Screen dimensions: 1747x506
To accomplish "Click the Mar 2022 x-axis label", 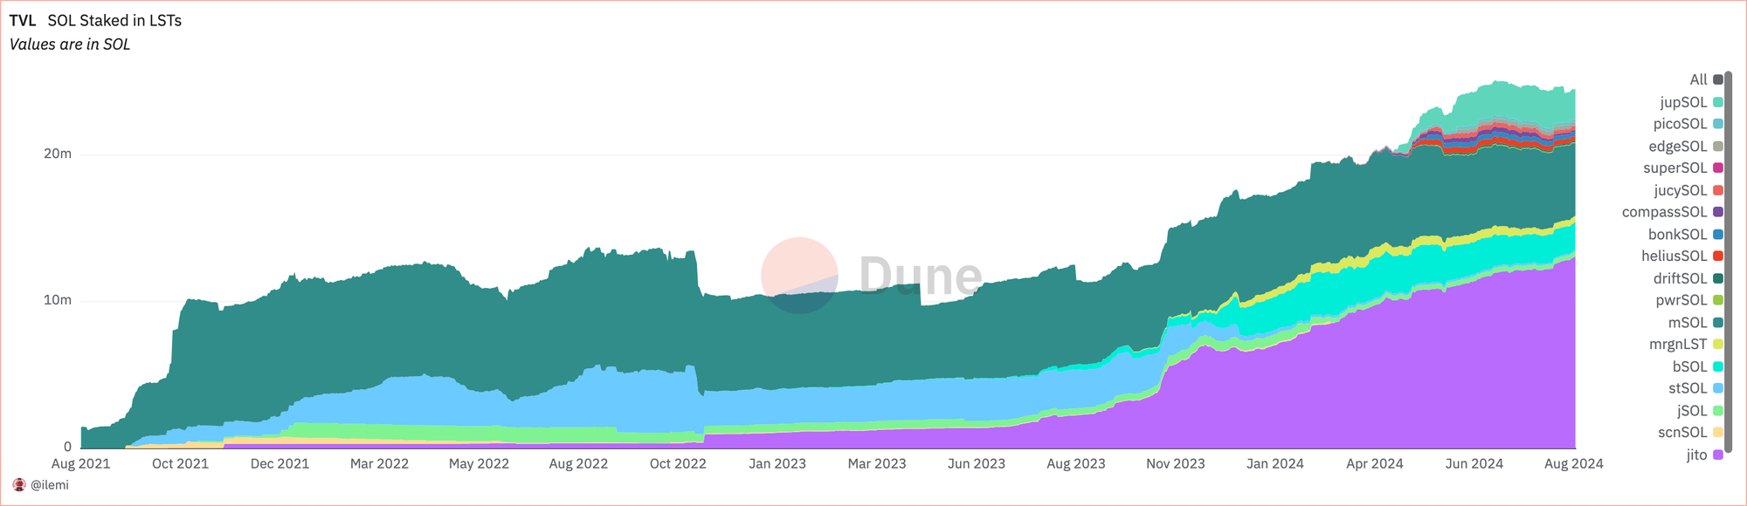I will 380,463.
